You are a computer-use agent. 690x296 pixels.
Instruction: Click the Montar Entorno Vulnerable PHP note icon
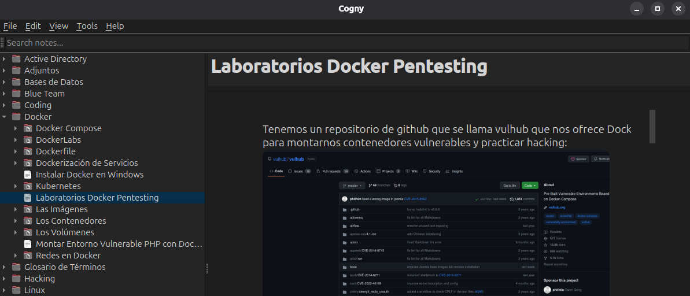27,244
